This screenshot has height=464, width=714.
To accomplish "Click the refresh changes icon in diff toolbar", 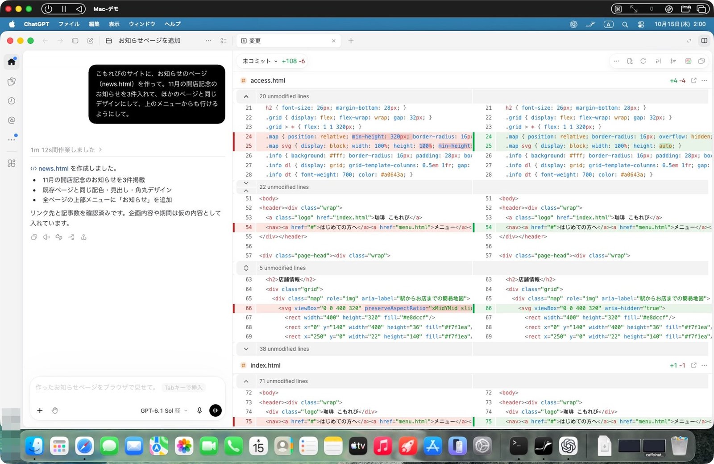I will click(x=643, y=61).
